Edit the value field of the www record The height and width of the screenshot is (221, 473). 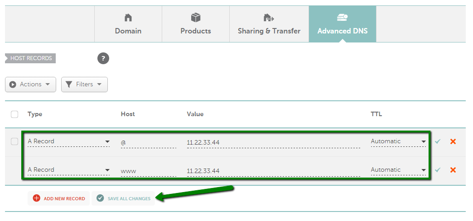[273, 171]
